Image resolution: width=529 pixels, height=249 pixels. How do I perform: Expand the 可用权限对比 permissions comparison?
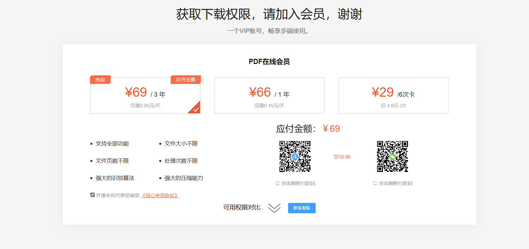point(242,207)
